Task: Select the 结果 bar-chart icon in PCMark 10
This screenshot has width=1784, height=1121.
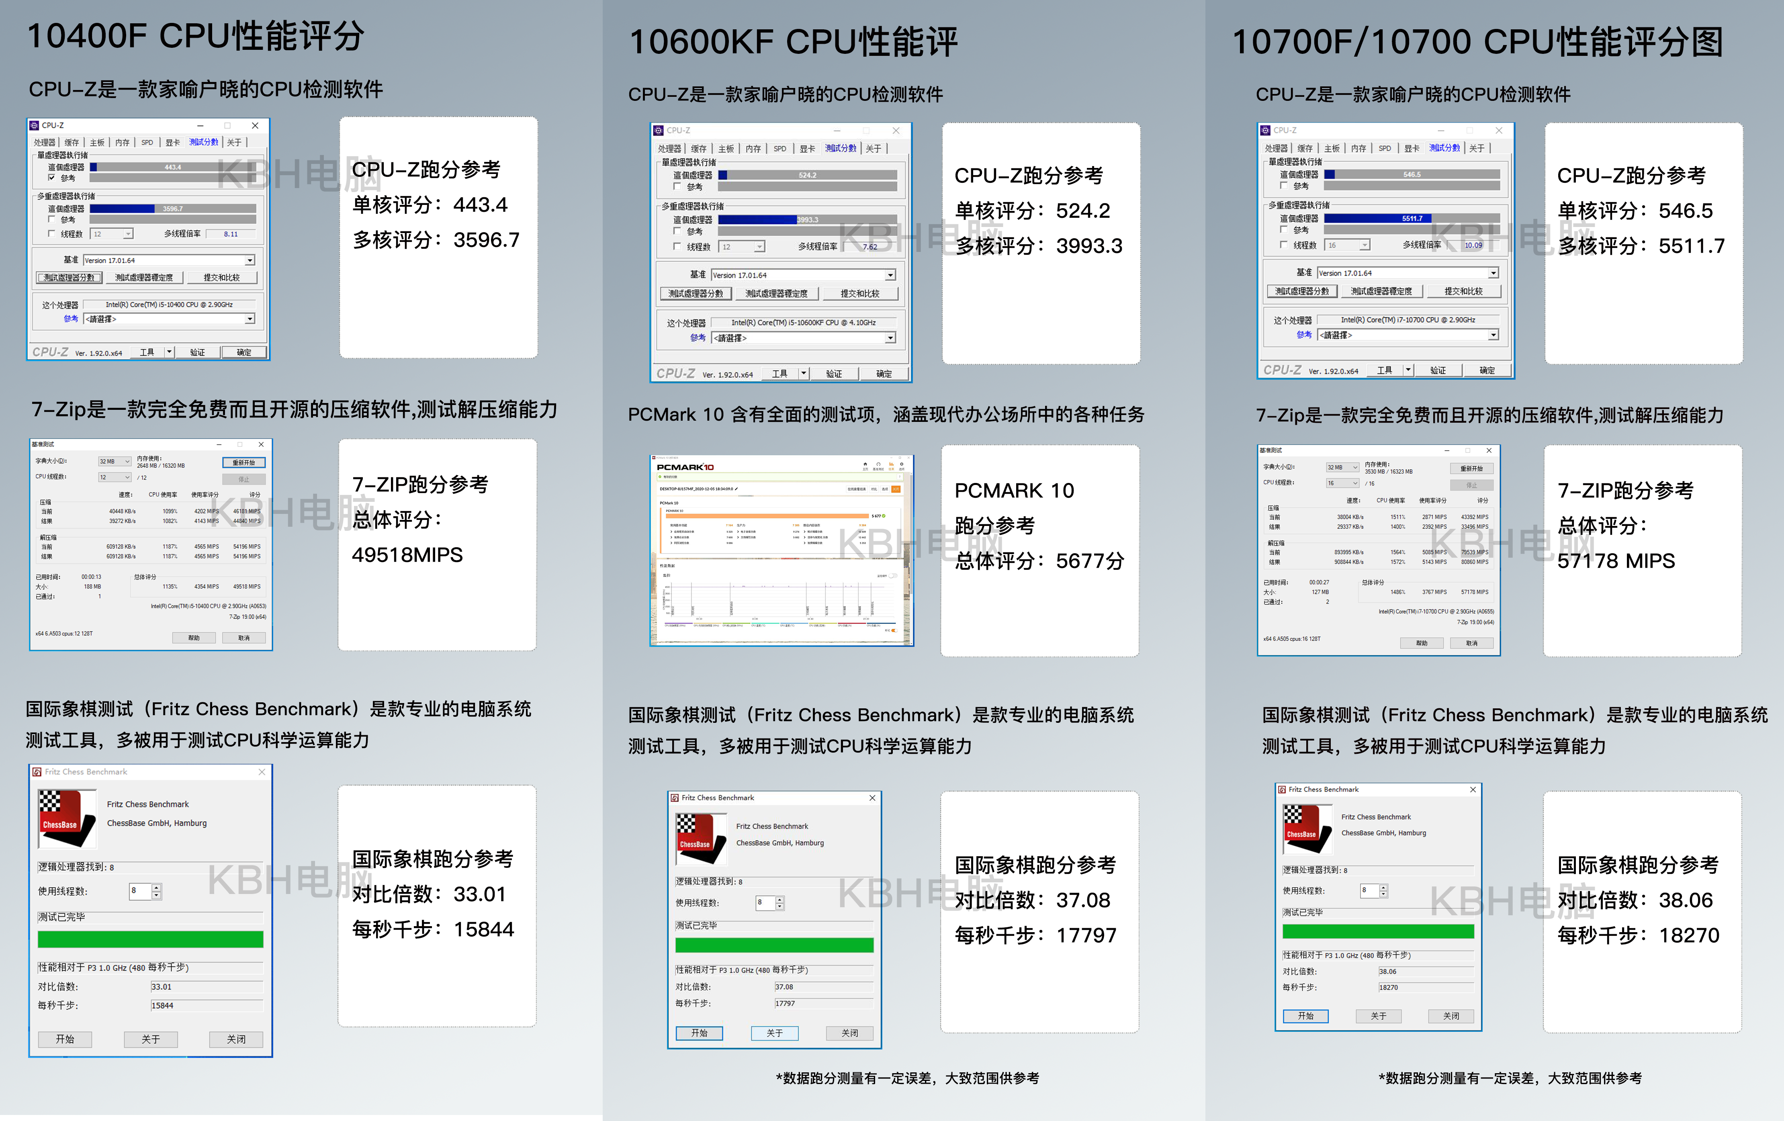Action: 891,464
